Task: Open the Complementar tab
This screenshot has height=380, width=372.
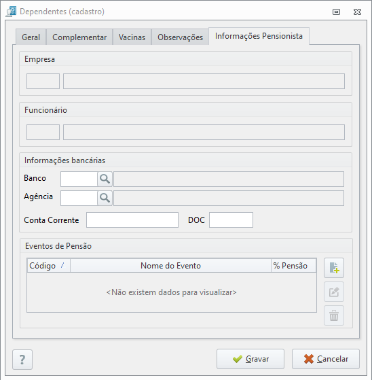Action: tap(79, 37)
